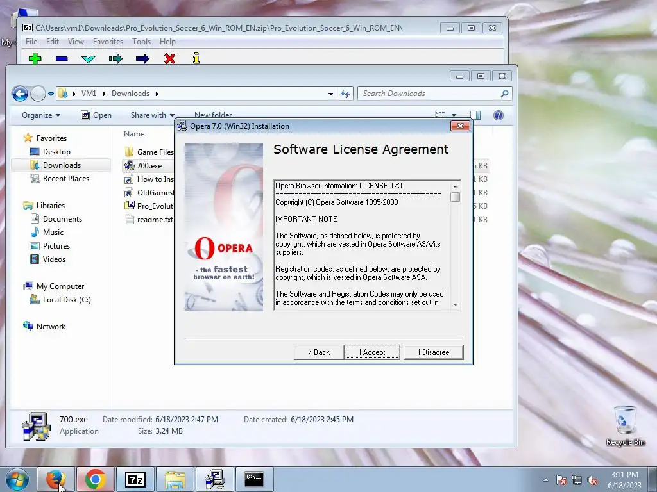The height and width of the screenshot is (492, 657).
Task: Switch to Command Prompt taskbar button
Action: (254, 479)
